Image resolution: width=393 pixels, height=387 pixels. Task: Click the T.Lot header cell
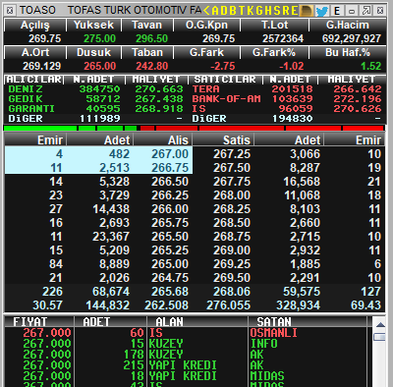[x=275, y=25]
